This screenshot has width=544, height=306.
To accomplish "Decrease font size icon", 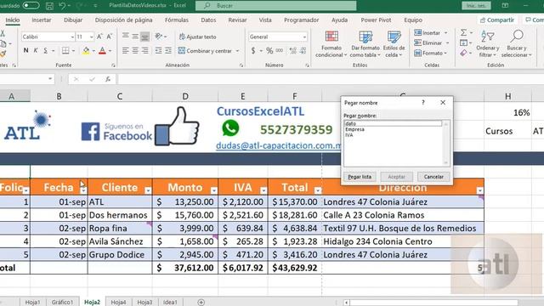I will (x=110, y=37).
